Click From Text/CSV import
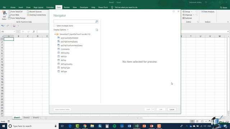This screenshot has height=129, width=230. pos(15,11)
